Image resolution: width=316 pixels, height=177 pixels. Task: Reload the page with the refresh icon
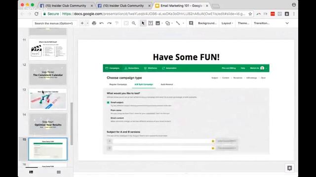pyautogui.click(x=37, y=14)
